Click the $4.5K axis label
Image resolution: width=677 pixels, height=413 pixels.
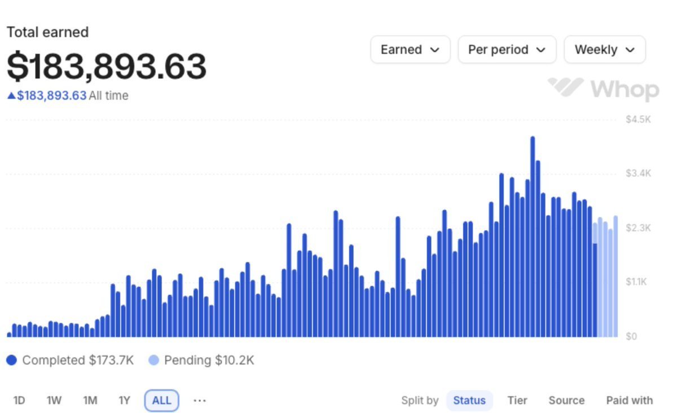[638, 119]
